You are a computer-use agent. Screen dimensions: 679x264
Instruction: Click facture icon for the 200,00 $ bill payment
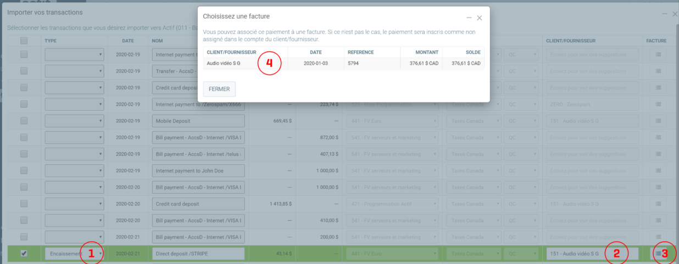tap(658, 237)
